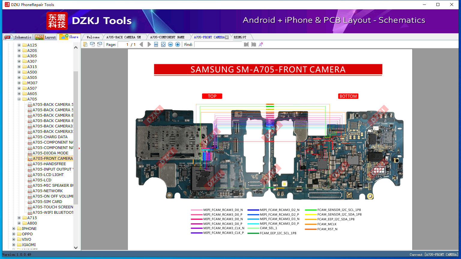Viewport: 461px width, 259px height.
Task: Switch to the Welcome tab
Action: 93,37
